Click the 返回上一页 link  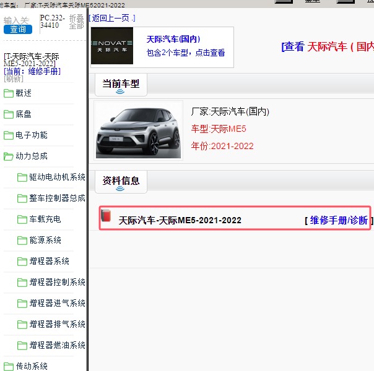[x=112, y=18]
